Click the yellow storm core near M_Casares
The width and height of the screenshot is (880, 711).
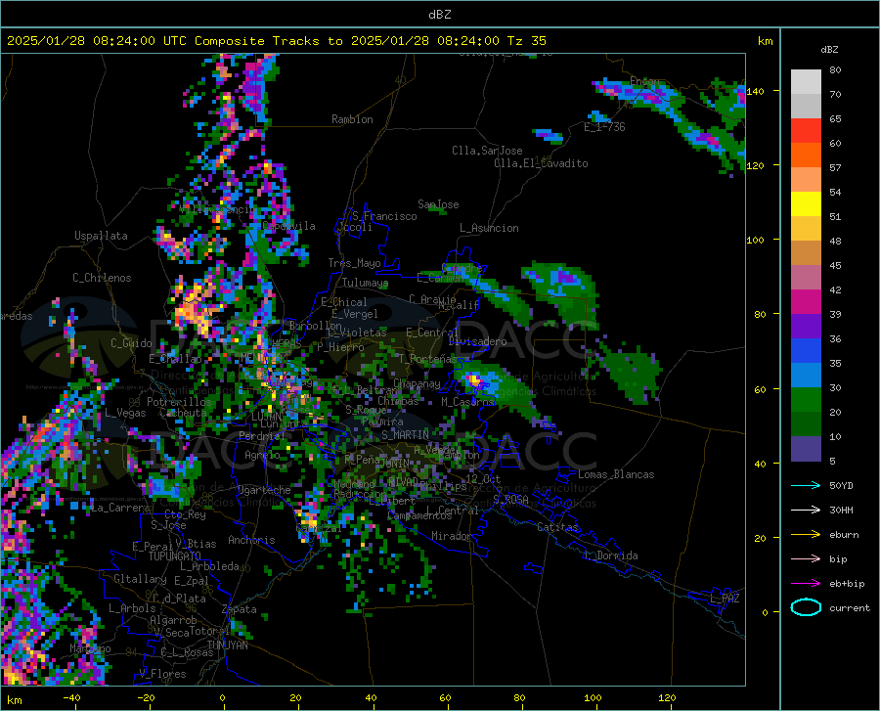tap(475, 380)
